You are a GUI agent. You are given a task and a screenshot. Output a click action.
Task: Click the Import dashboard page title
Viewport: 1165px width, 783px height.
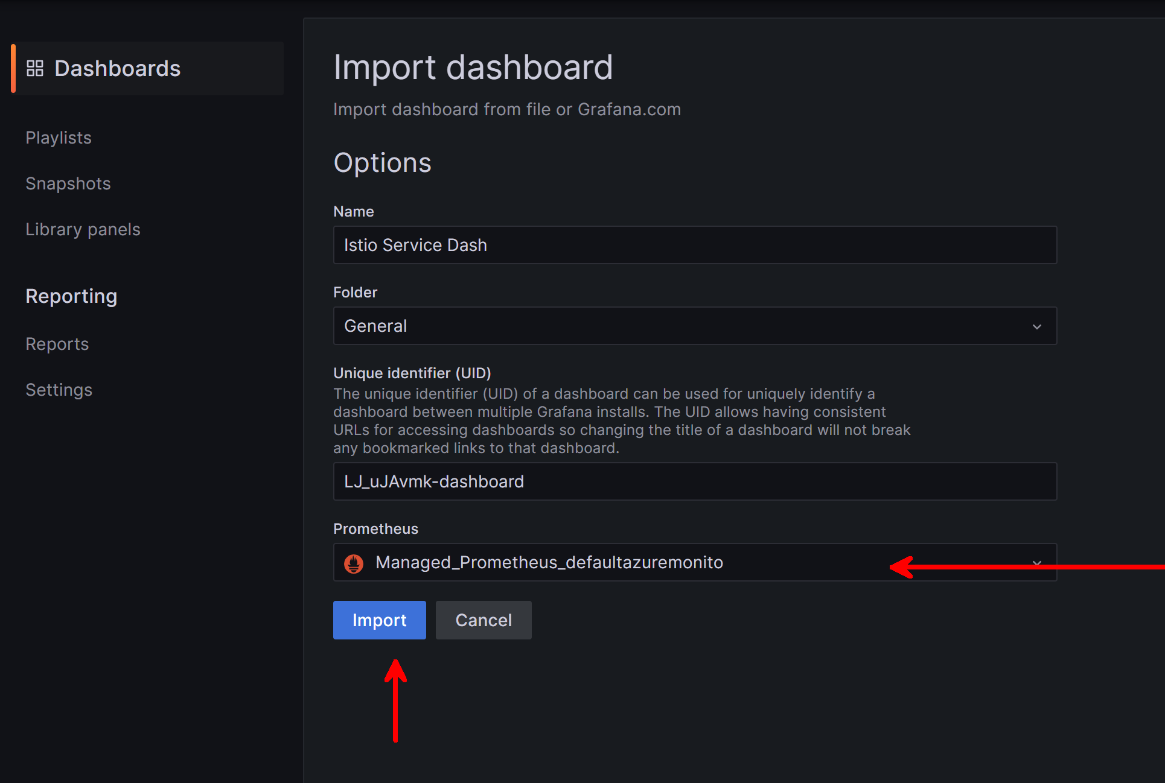click(x=473, y=67)
